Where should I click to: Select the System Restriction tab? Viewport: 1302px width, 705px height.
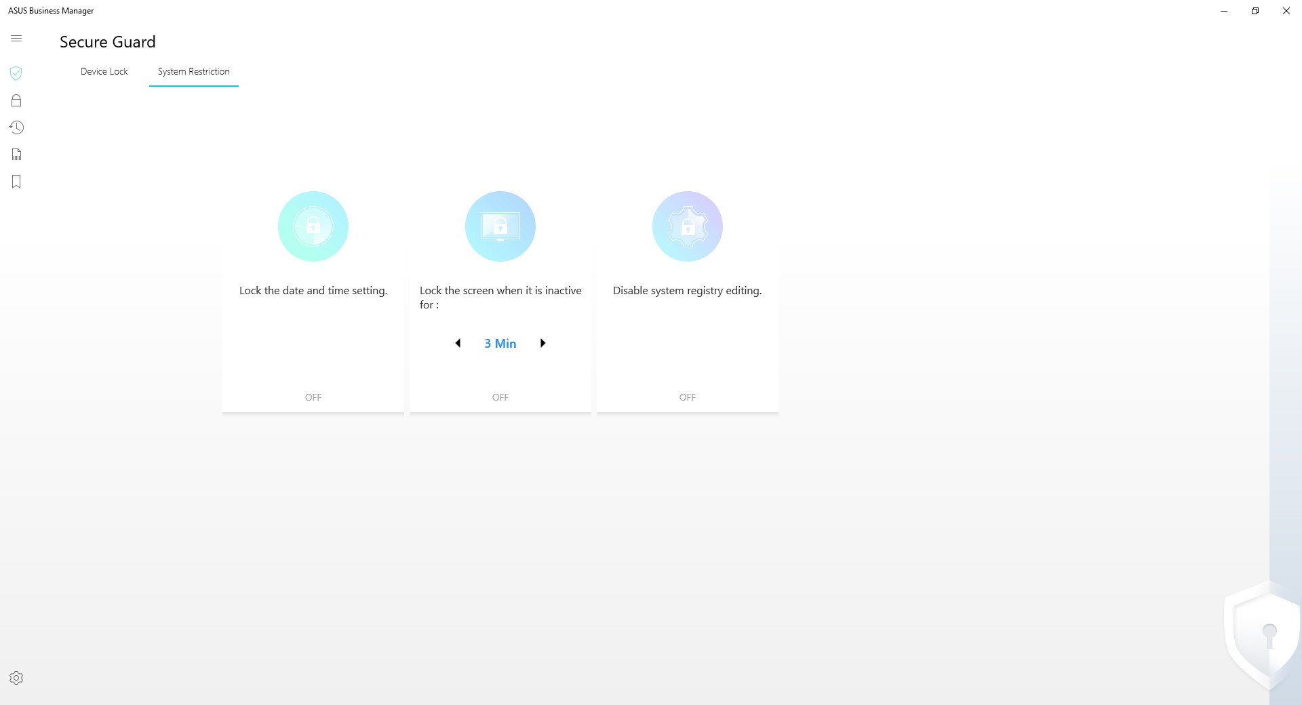point(193,71)
